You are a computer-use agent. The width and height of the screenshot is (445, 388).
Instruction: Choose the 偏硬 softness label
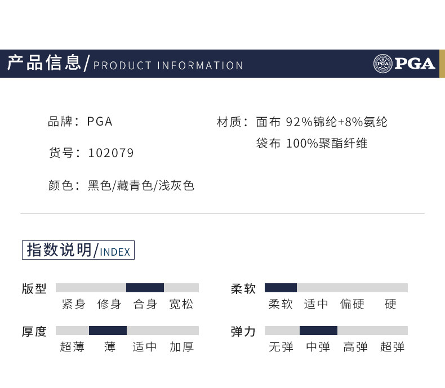[352, 304]
